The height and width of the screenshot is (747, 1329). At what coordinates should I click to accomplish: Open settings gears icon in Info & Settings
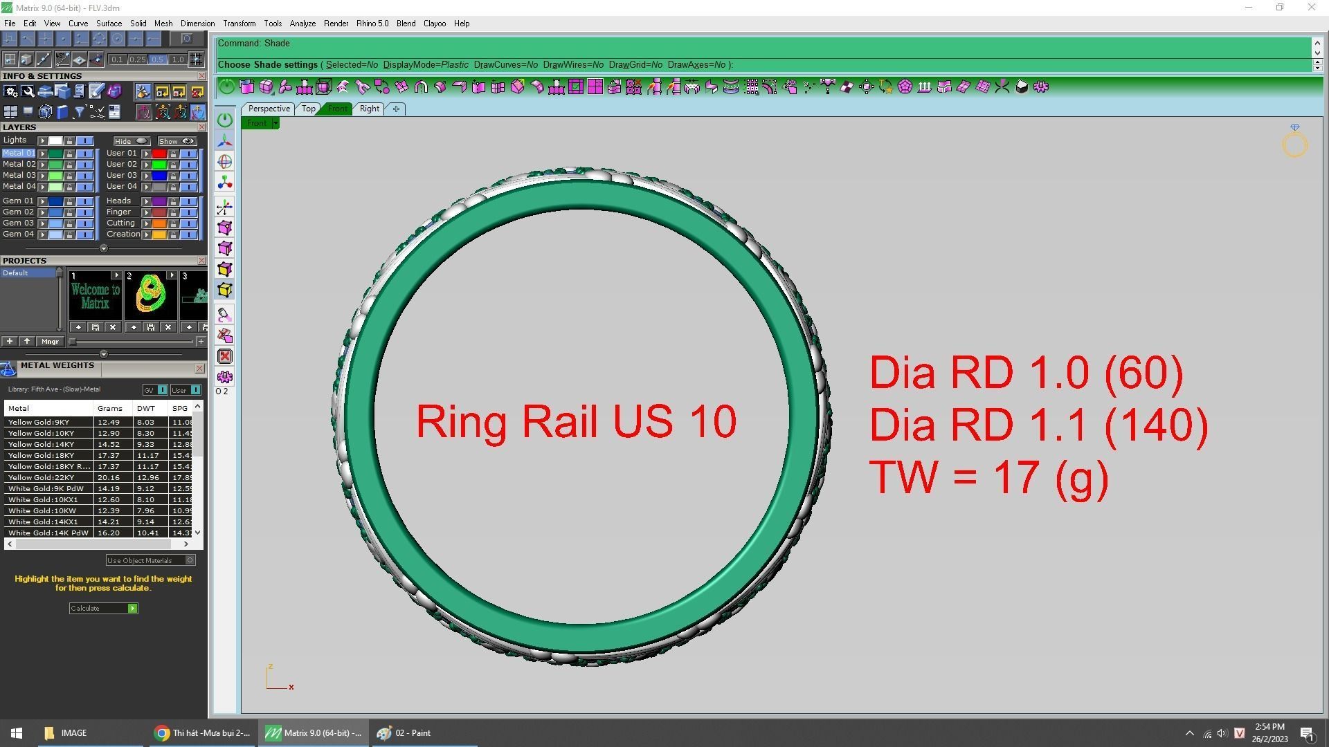pyautogui.click(x=10, y=91)
